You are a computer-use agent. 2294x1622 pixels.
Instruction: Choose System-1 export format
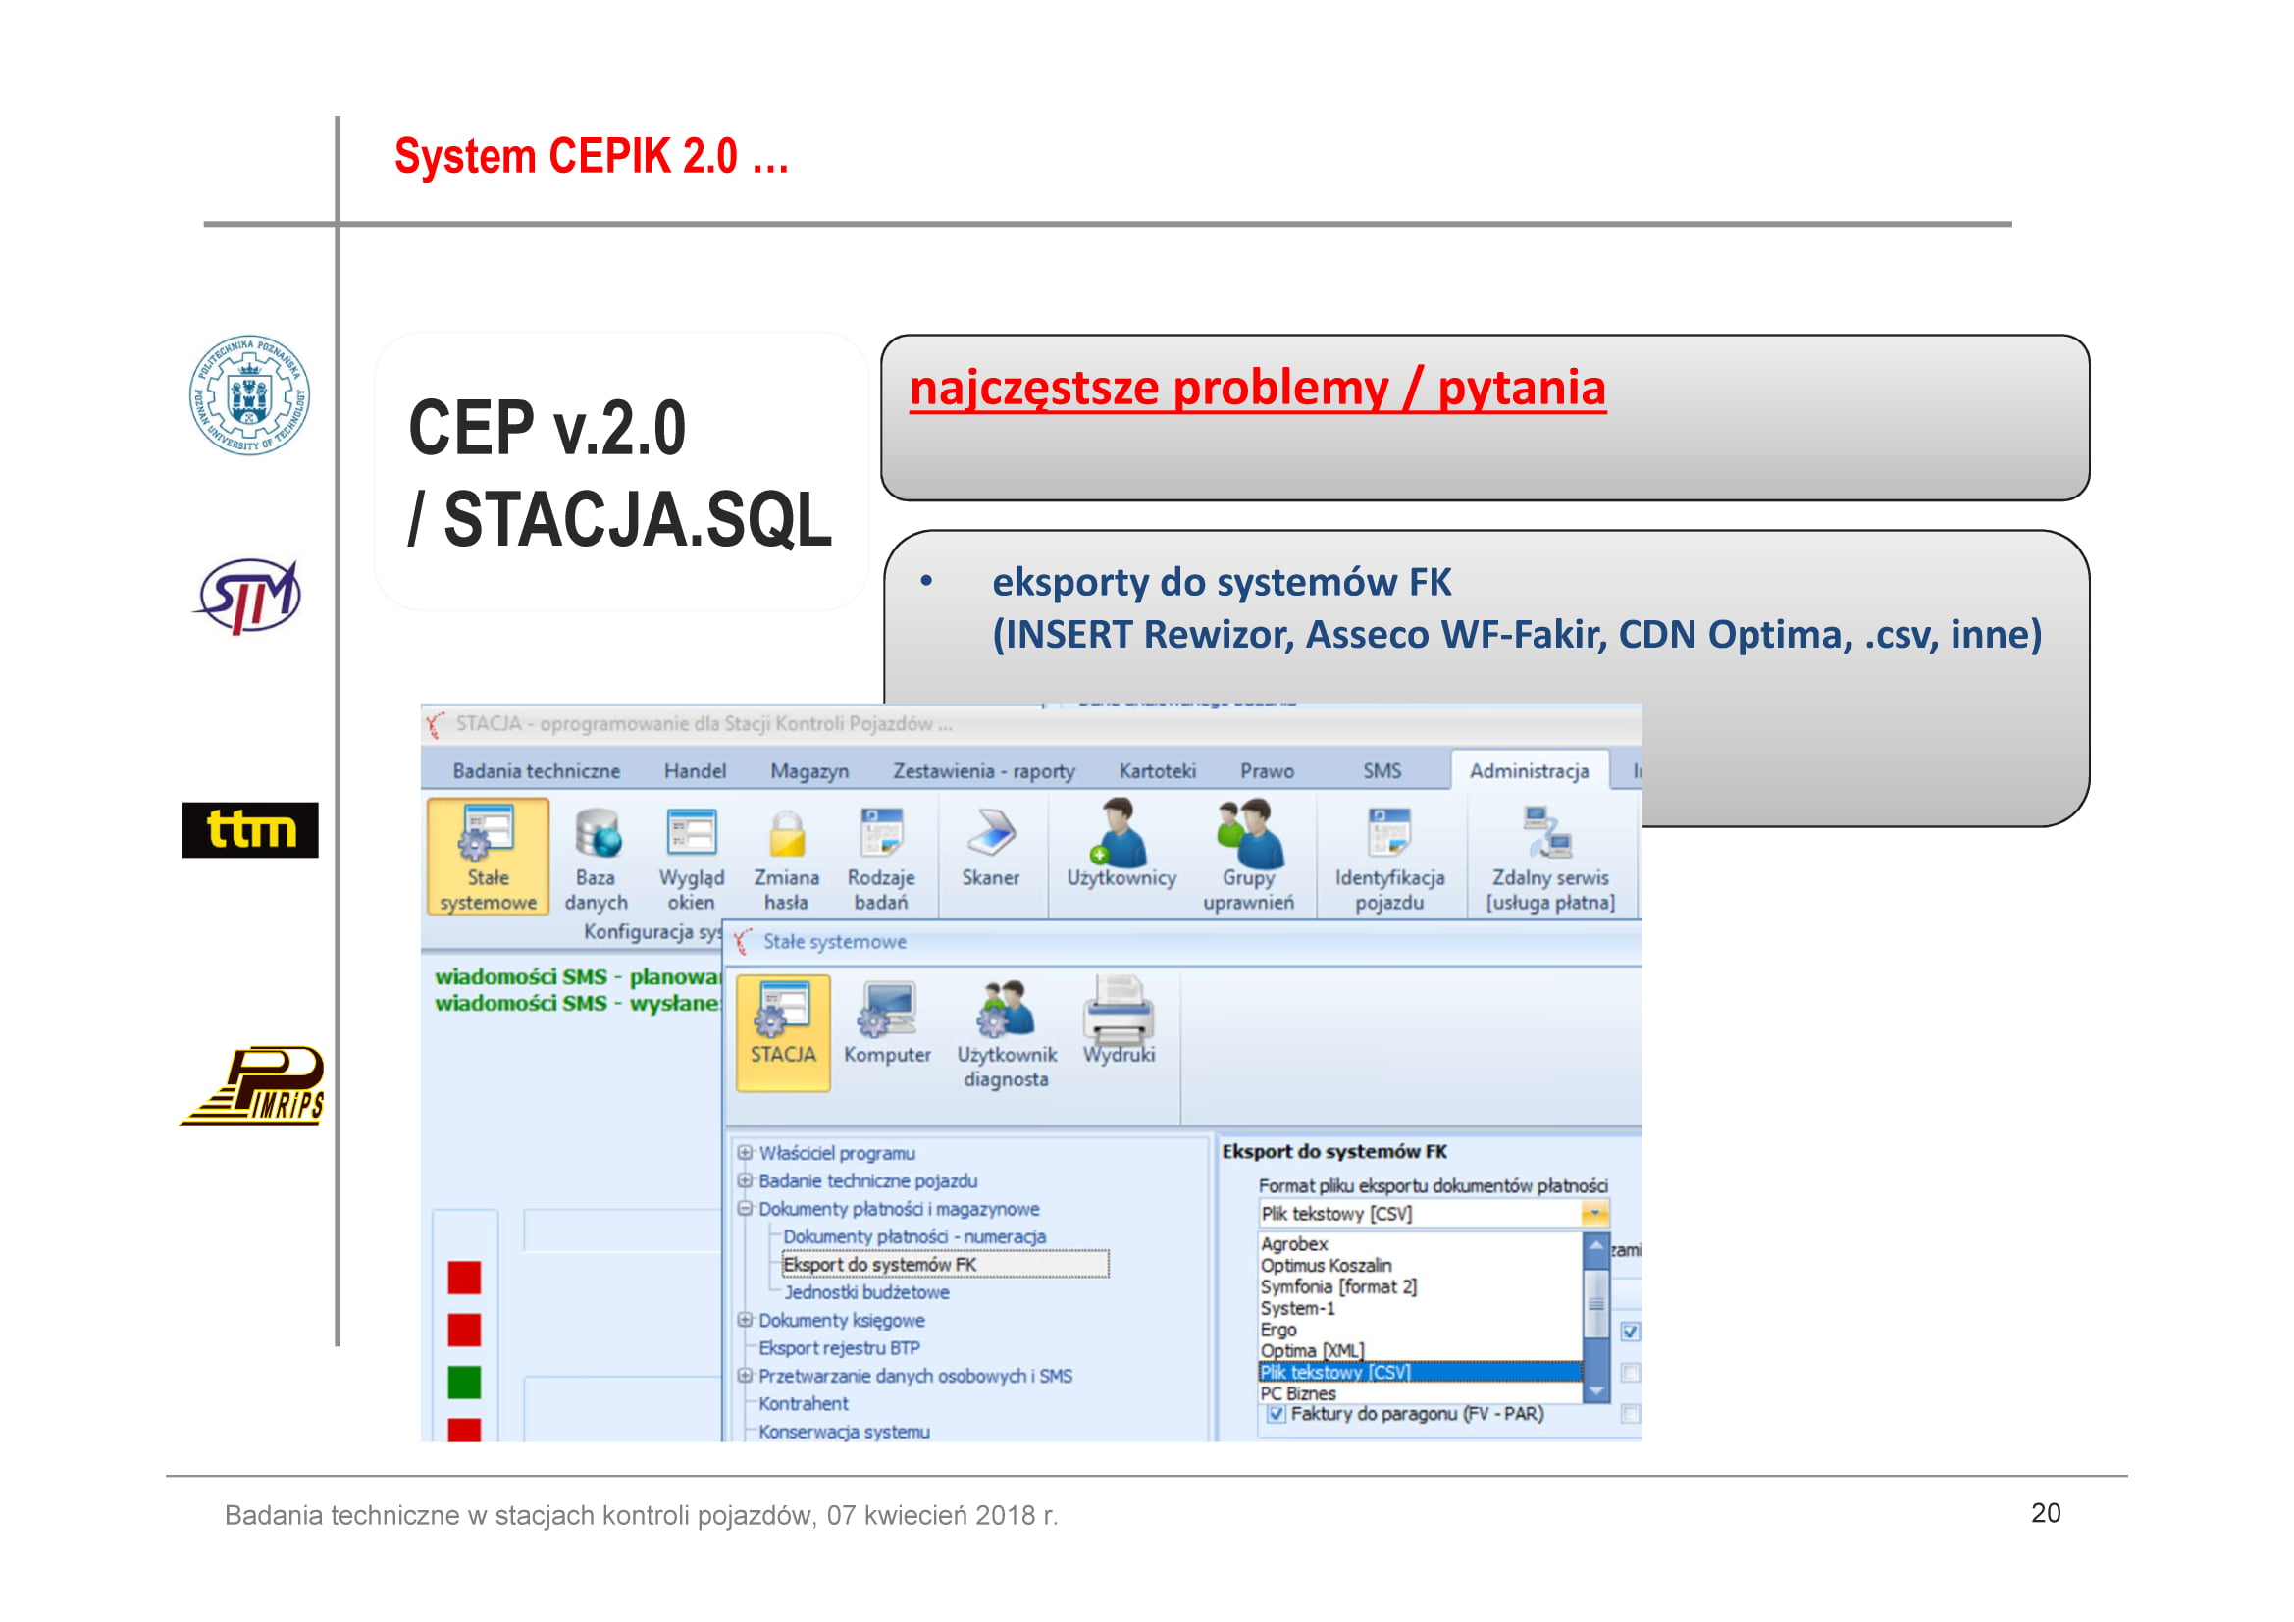pos(1420,1309)
